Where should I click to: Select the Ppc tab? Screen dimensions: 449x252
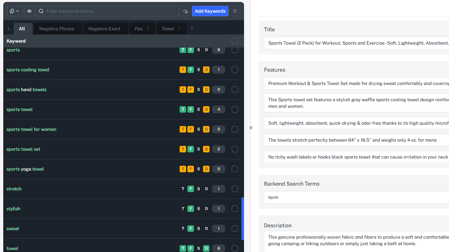coord(138,28)
